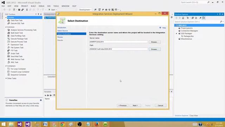
Task: Click the Previous button in wizard
Action: click(123, 105)
